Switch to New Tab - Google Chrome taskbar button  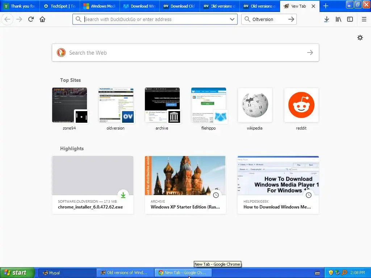pos(183,273)
